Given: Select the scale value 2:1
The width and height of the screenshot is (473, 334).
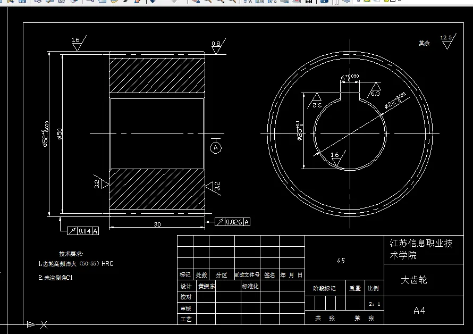Looking at the screenshot, I should (374, 304).
